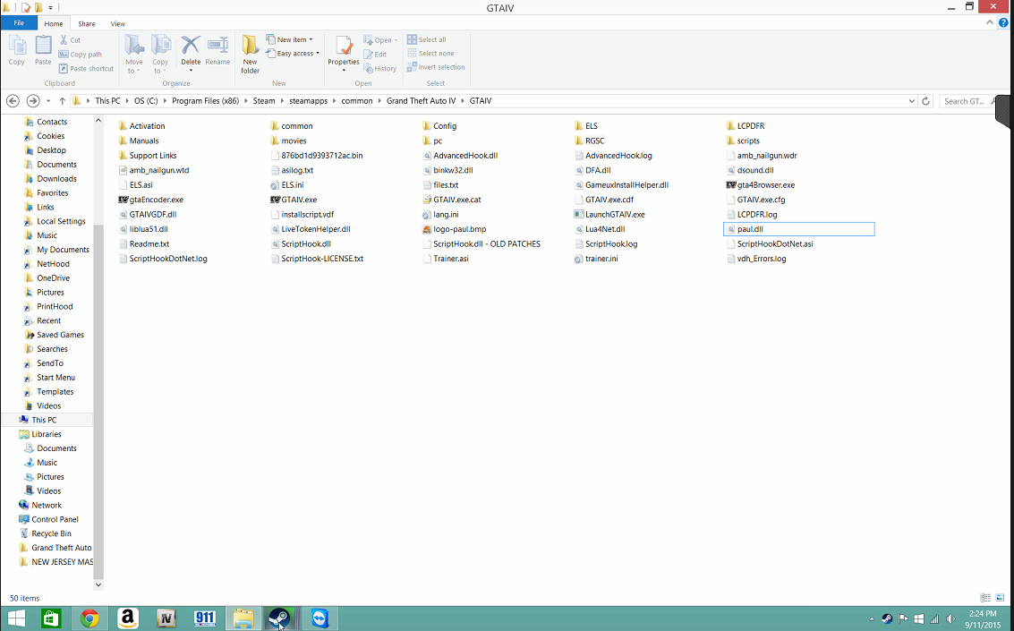Launch Google Chrome from taskbar
Viewport: 1014px width, 631px height.
pyautogui.click(x=89, y=618)
